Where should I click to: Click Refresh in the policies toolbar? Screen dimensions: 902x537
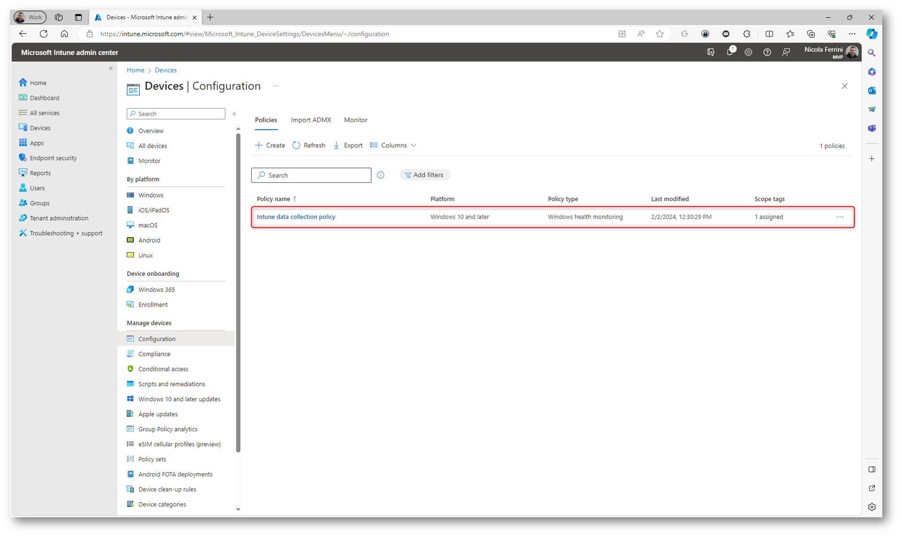click(309, 146)
